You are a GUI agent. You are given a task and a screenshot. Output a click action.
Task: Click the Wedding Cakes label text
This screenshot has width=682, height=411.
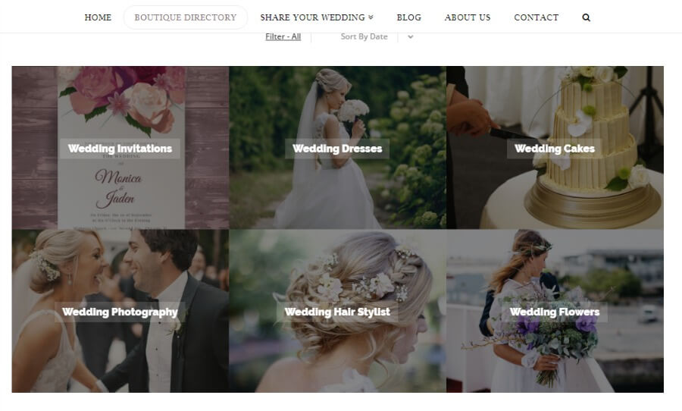555,149
